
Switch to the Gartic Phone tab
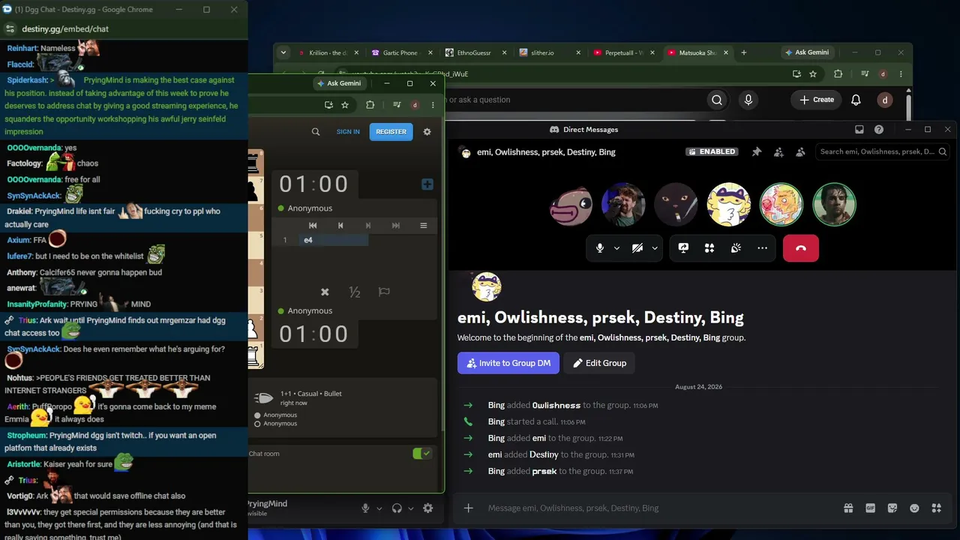tap(400, 52)
